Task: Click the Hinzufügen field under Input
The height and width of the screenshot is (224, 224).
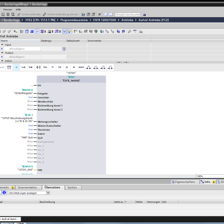Action: tap(22, 49)
